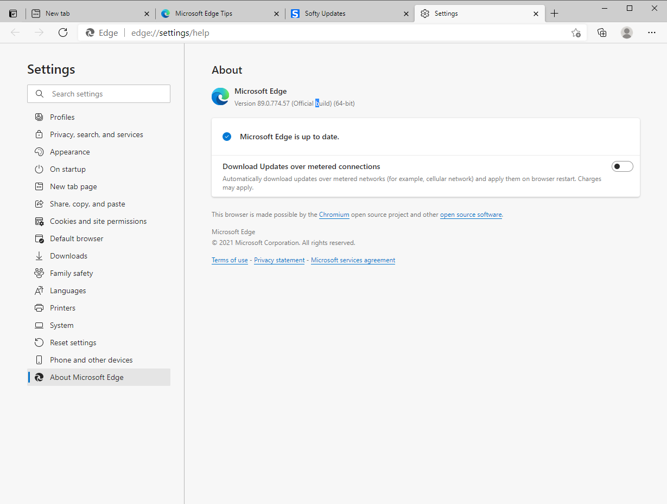
Task: Click the large Microsoft Edge logo in About
Action: click(220, 96)
